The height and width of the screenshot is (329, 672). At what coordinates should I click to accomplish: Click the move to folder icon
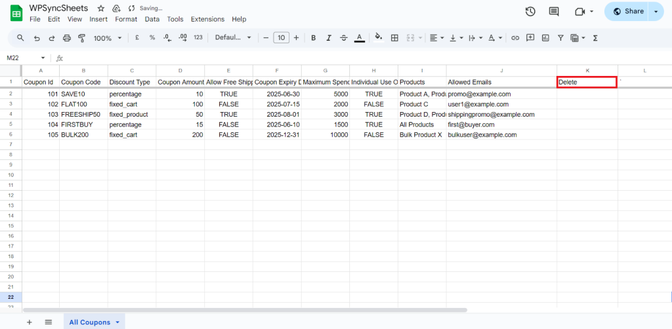[115, 9]
